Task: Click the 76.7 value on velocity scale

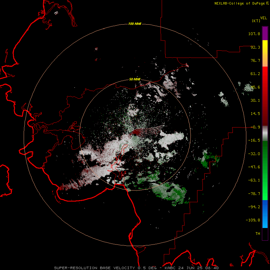Action: click(x=255, y=60)
